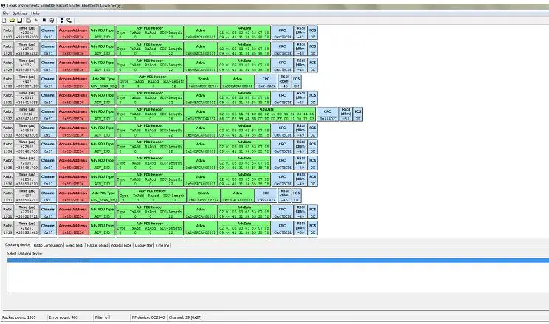The width and height of the screenshot is (549, 324).
Task: Click the Channel cell of packet 1935
Action: (x=48, y=162)
